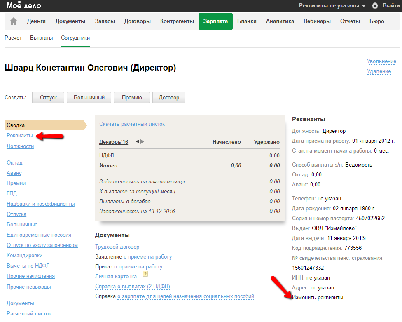Click the Увольнение link
This screenshot has height=322, width=402.
(381, 61)
